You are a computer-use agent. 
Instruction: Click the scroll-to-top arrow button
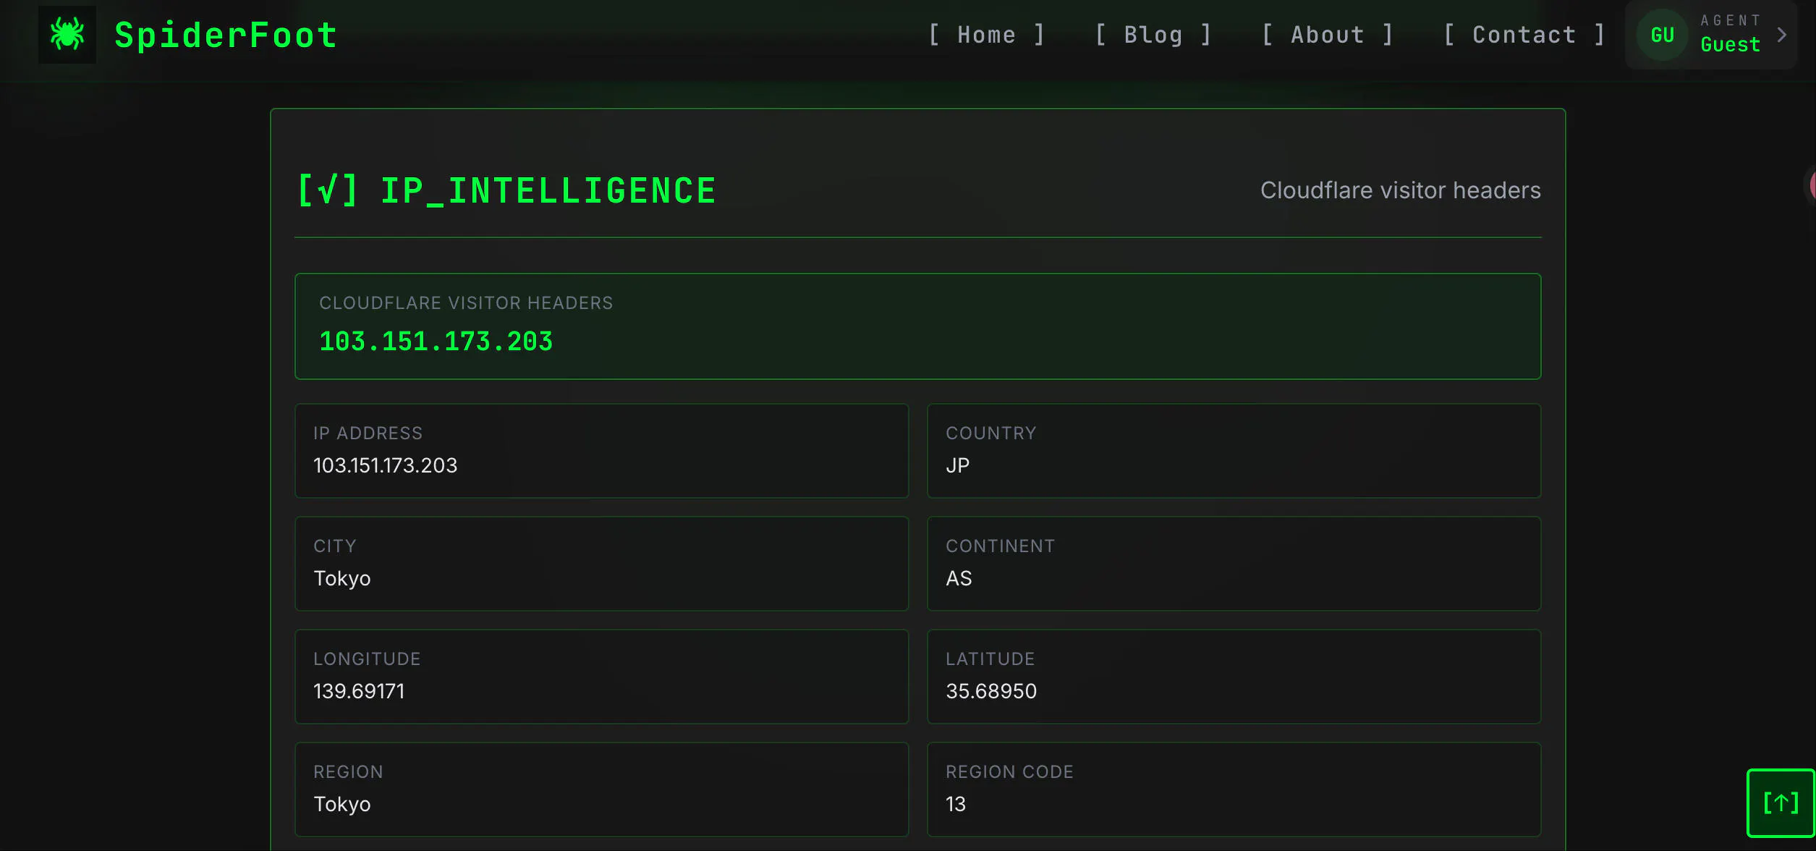coord(1781,803)
